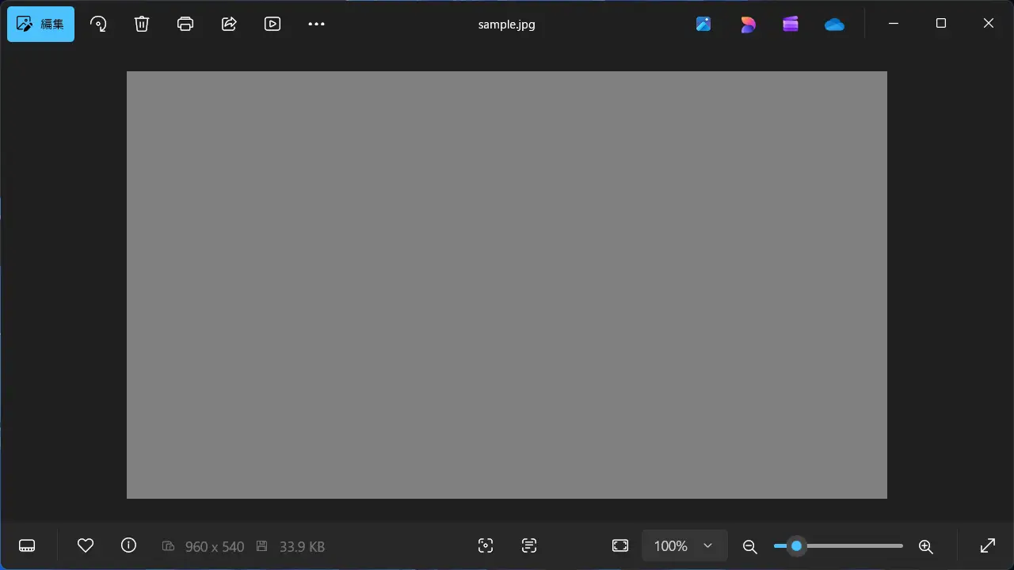The width and height of the screenshot is (1014, 570).
Task: Mark the photo as favorite with the heart icon
Action: (86, 545)
